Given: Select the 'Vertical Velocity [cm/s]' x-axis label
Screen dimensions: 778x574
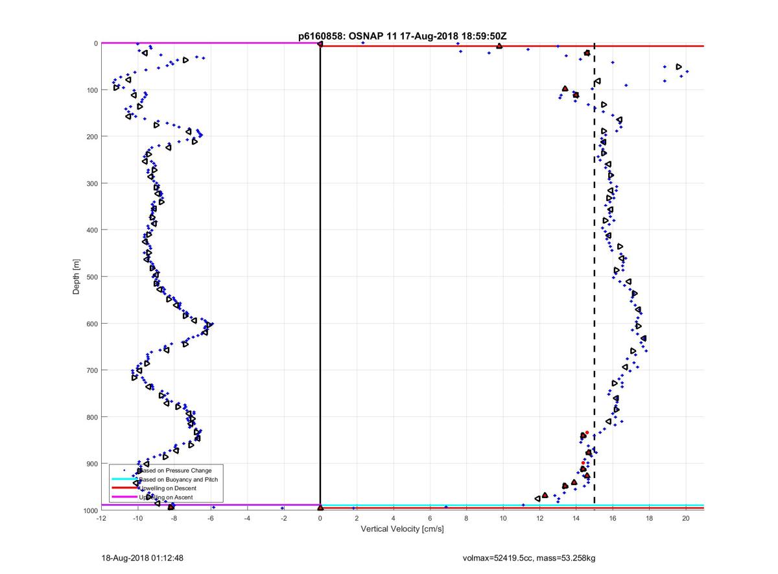Looking at the screenshot, I should (x=402, y=529).
